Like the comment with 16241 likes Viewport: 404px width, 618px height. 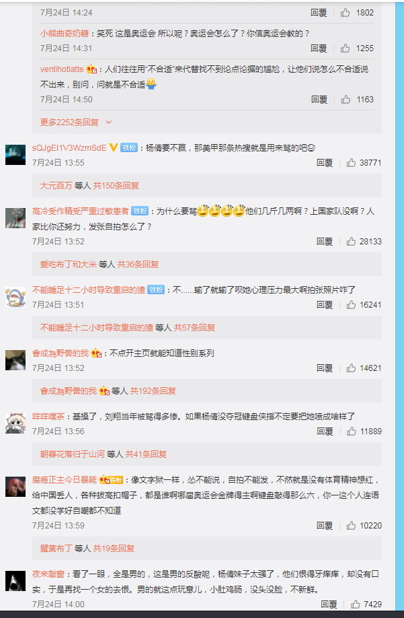tap(351, 304)
